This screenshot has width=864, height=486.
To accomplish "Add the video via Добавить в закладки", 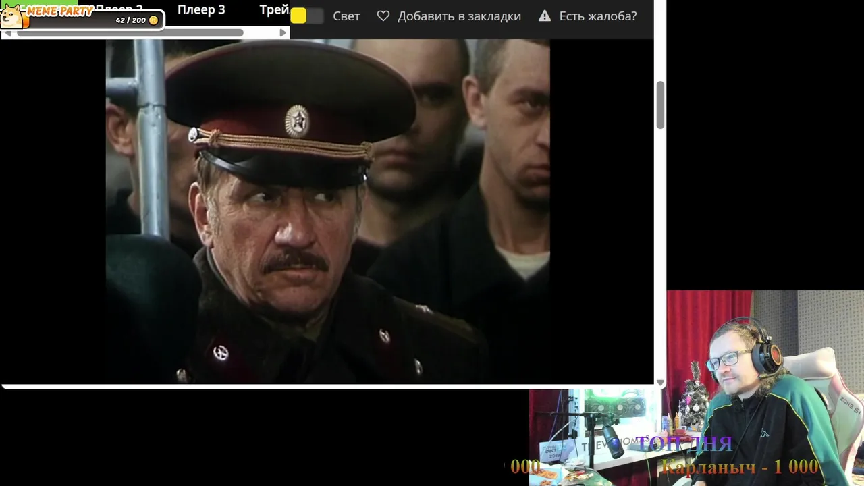I will (459, 16).
